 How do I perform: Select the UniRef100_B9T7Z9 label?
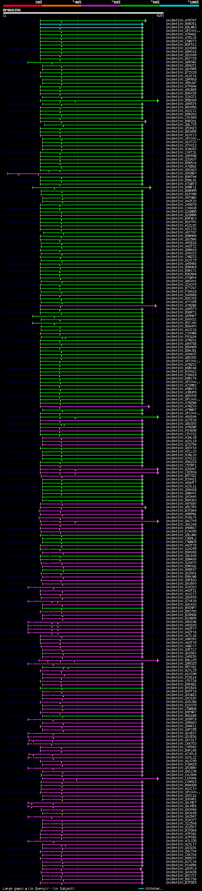[x=181, y=58]
